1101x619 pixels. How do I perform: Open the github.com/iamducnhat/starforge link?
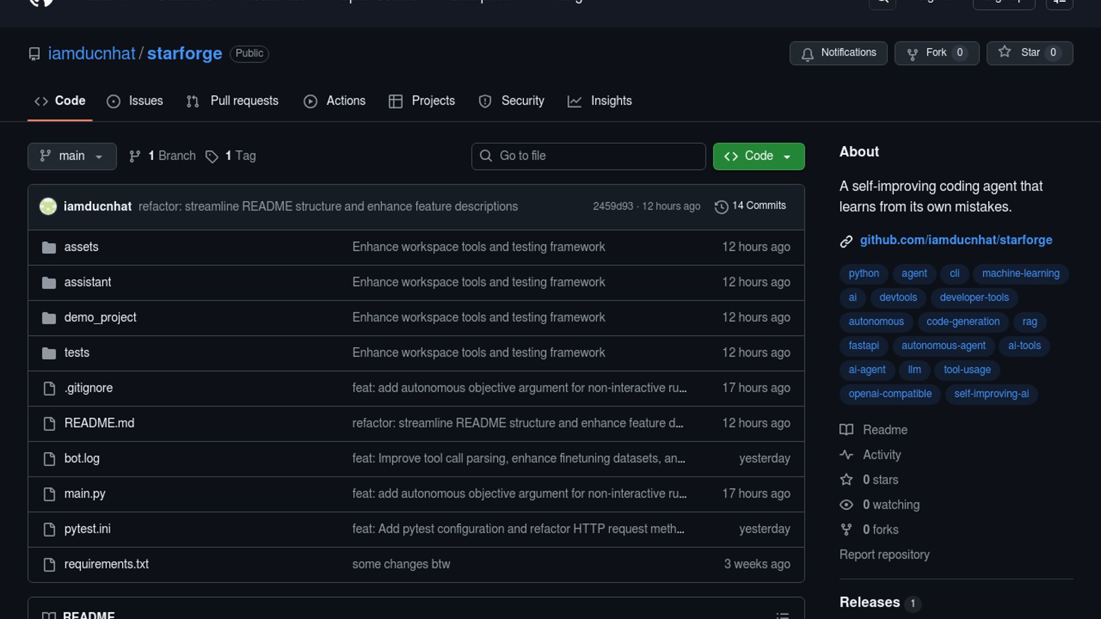(955, 240)
